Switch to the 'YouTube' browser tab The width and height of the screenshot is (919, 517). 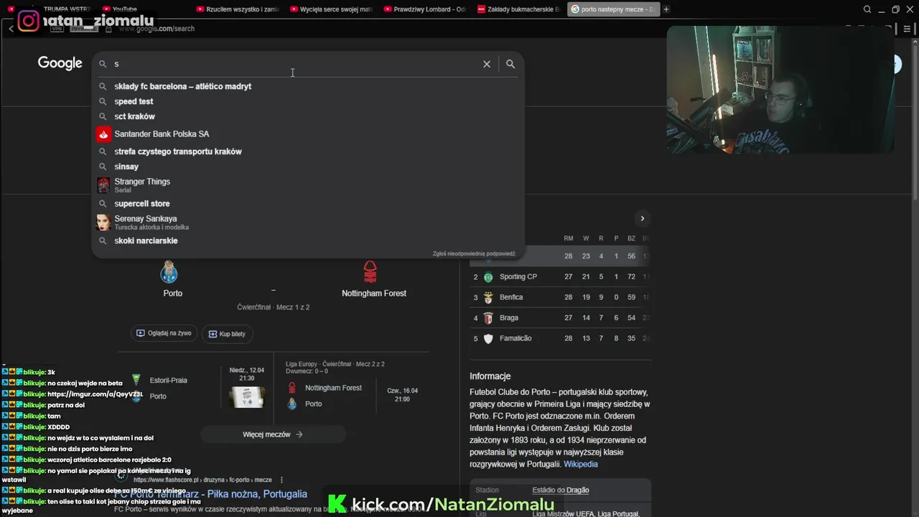tap(124, 9)
